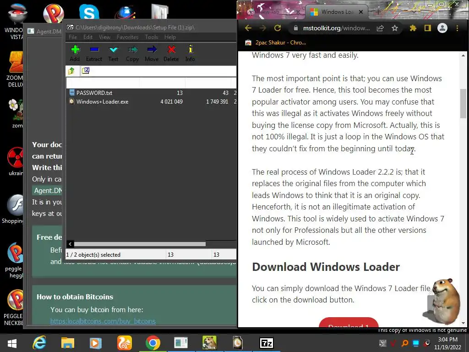The width and height of the screenshot is (469, 352).
Task: Open Chrome three-dot menu
Action: (x=458, y=28)
